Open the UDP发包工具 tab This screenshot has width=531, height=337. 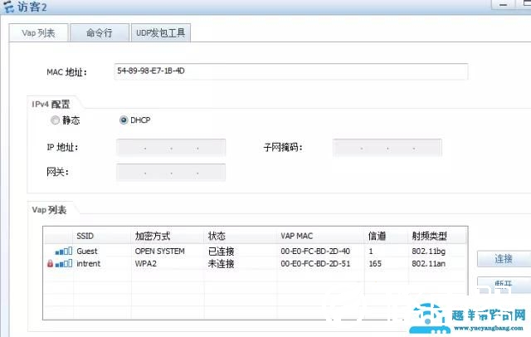[x=160, y=33]
